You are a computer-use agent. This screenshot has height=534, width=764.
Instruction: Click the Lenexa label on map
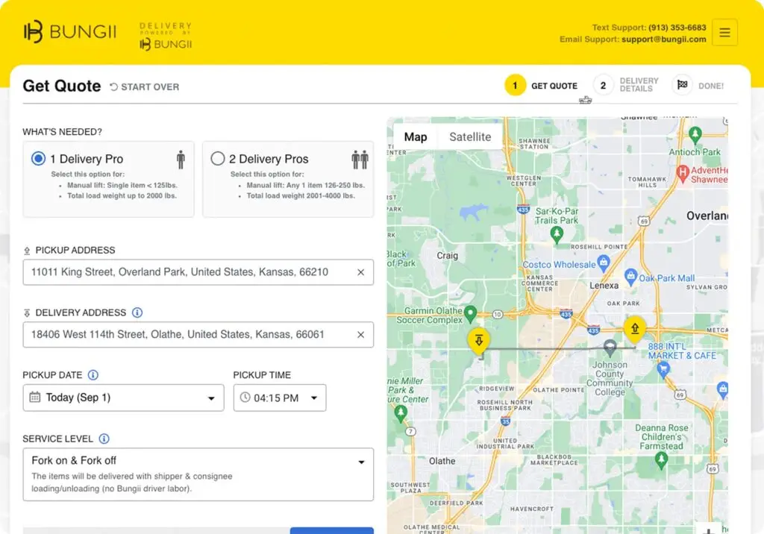click(x=604, y=286)
